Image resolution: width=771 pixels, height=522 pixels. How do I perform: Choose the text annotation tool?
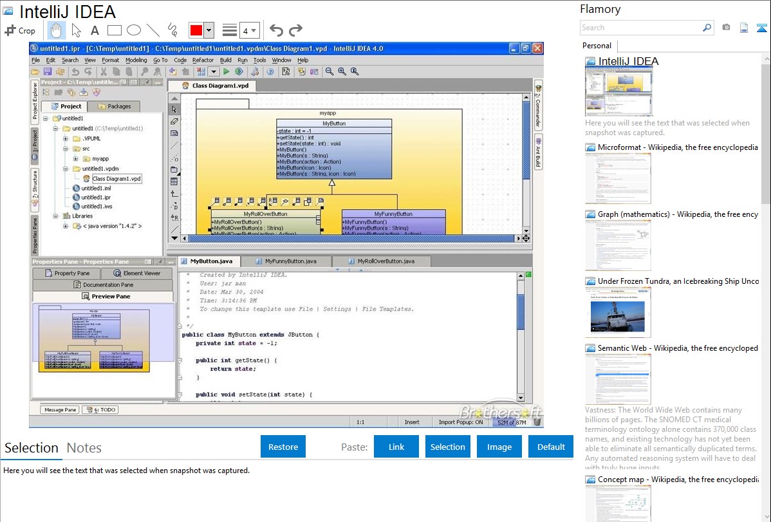pos(95,30)
